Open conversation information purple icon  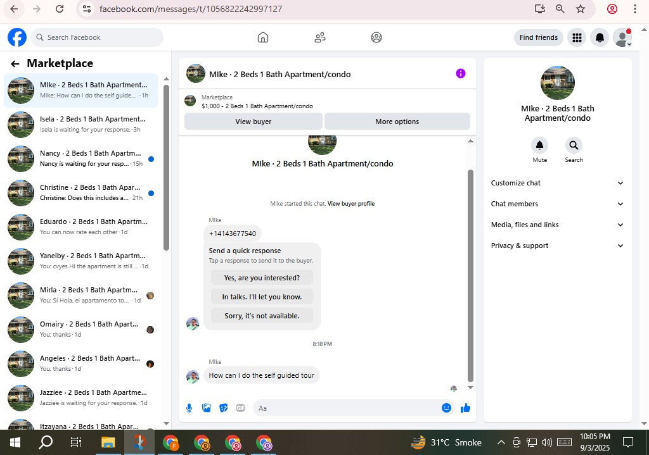[x=461, y=73]
